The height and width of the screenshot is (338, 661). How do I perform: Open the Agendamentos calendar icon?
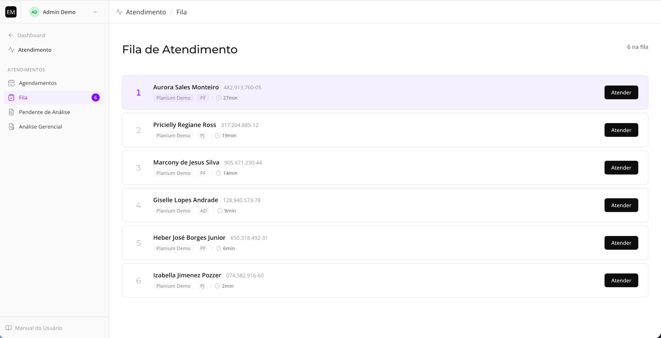(x=11, y=83)
